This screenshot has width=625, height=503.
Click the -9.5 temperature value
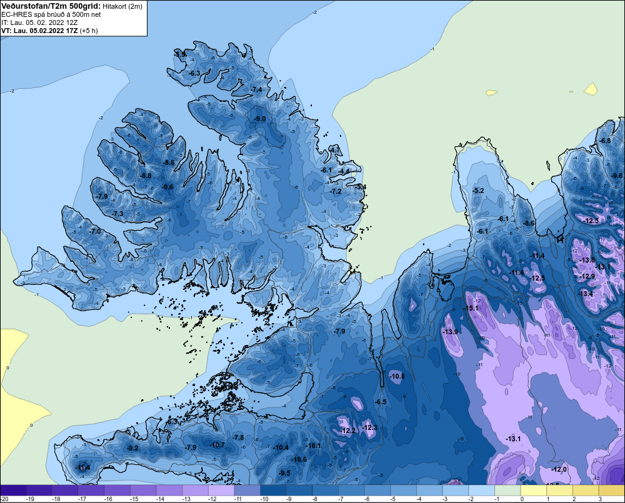point(284,473)
